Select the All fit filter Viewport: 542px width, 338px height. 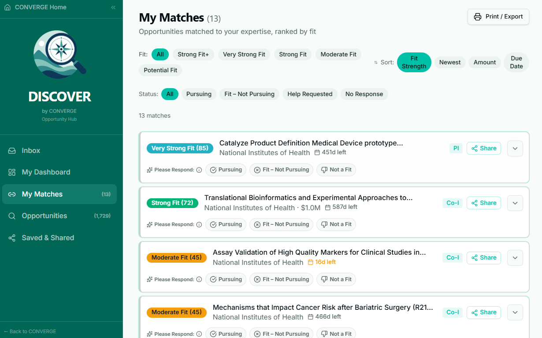pos(160,55)
